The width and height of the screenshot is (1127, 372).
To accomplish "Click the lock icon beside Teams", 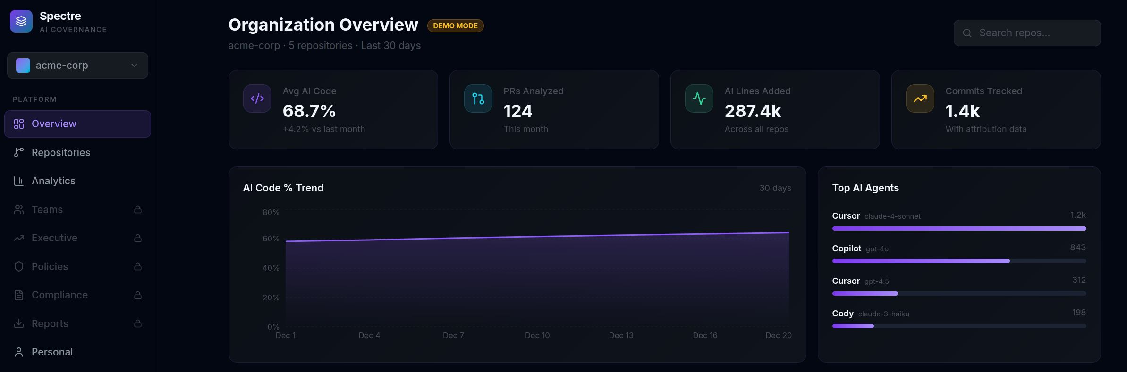I will coord(138,209).
